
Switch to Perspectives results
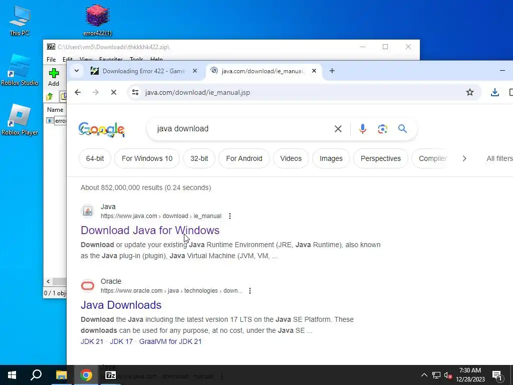pyautogui.click(x=381, y=158)
